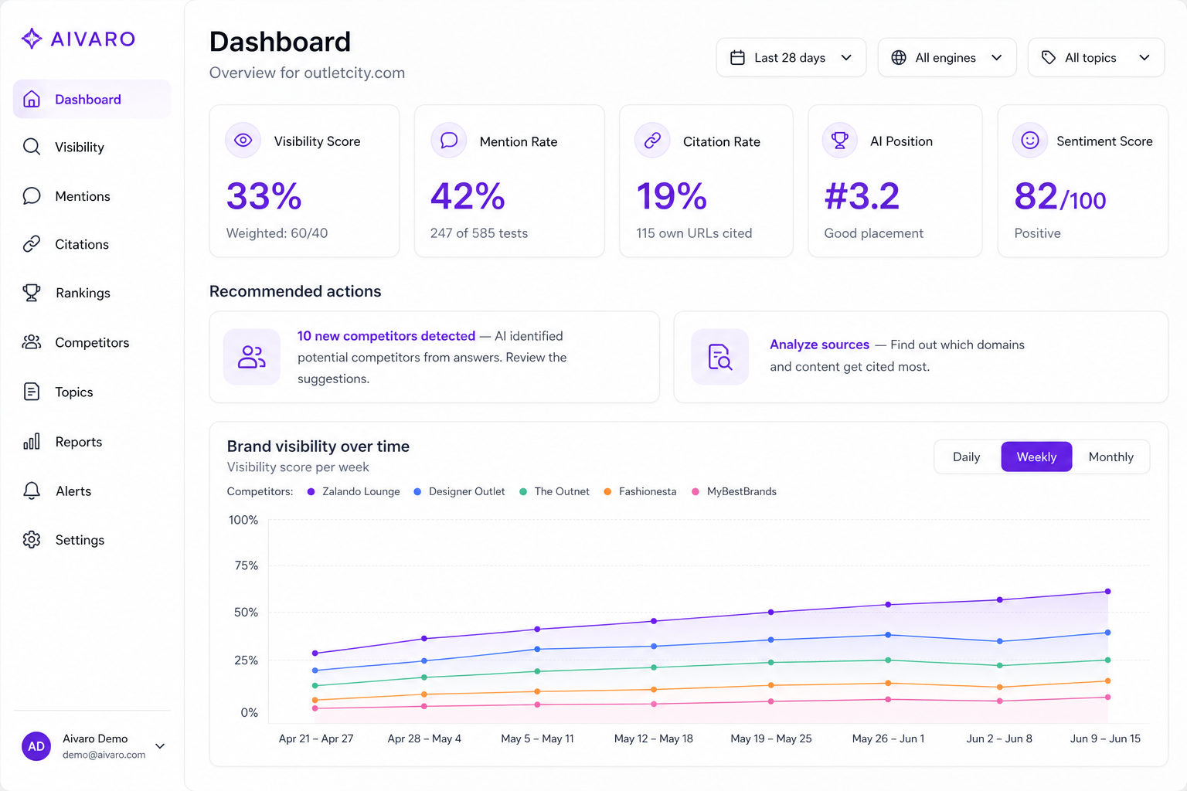This screenshot has height=791, width=1187.
Task: Click the chain link icon on Citation Rate card
Action: tap(653, 141)
